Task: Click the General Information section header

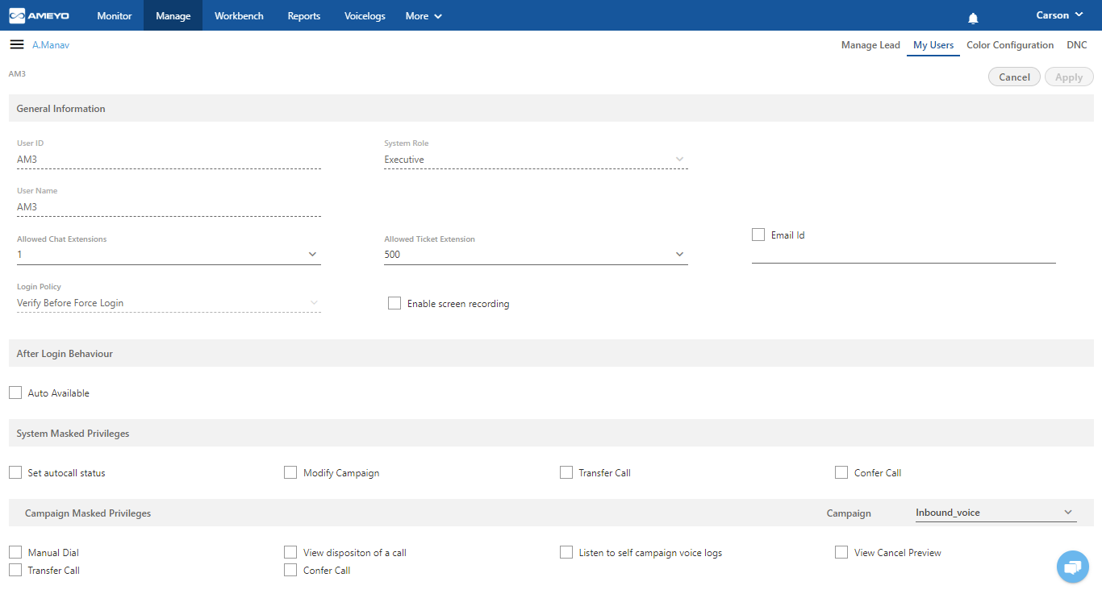Action: point(551,108)
